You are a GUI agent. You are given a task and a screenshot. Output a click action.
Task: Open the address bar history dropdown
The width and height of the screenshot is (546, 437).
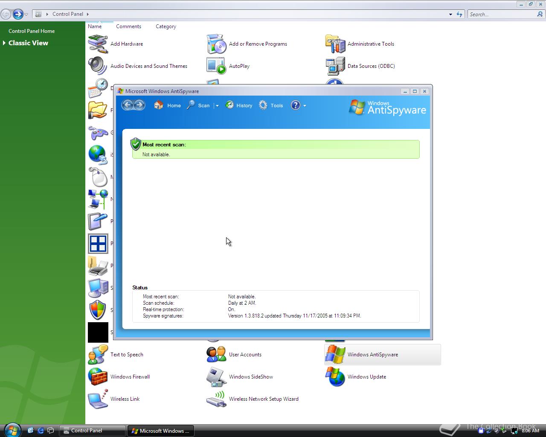tap(450, 14)
